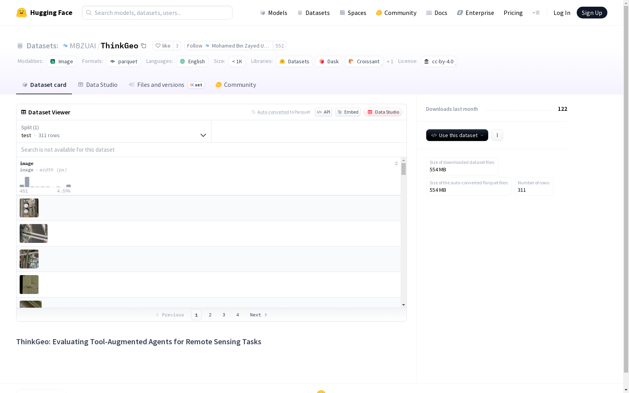Viewport: 629px width, 393px height.
Task: Click the ThinkGeo heading text
Action: tap(138, 342)
